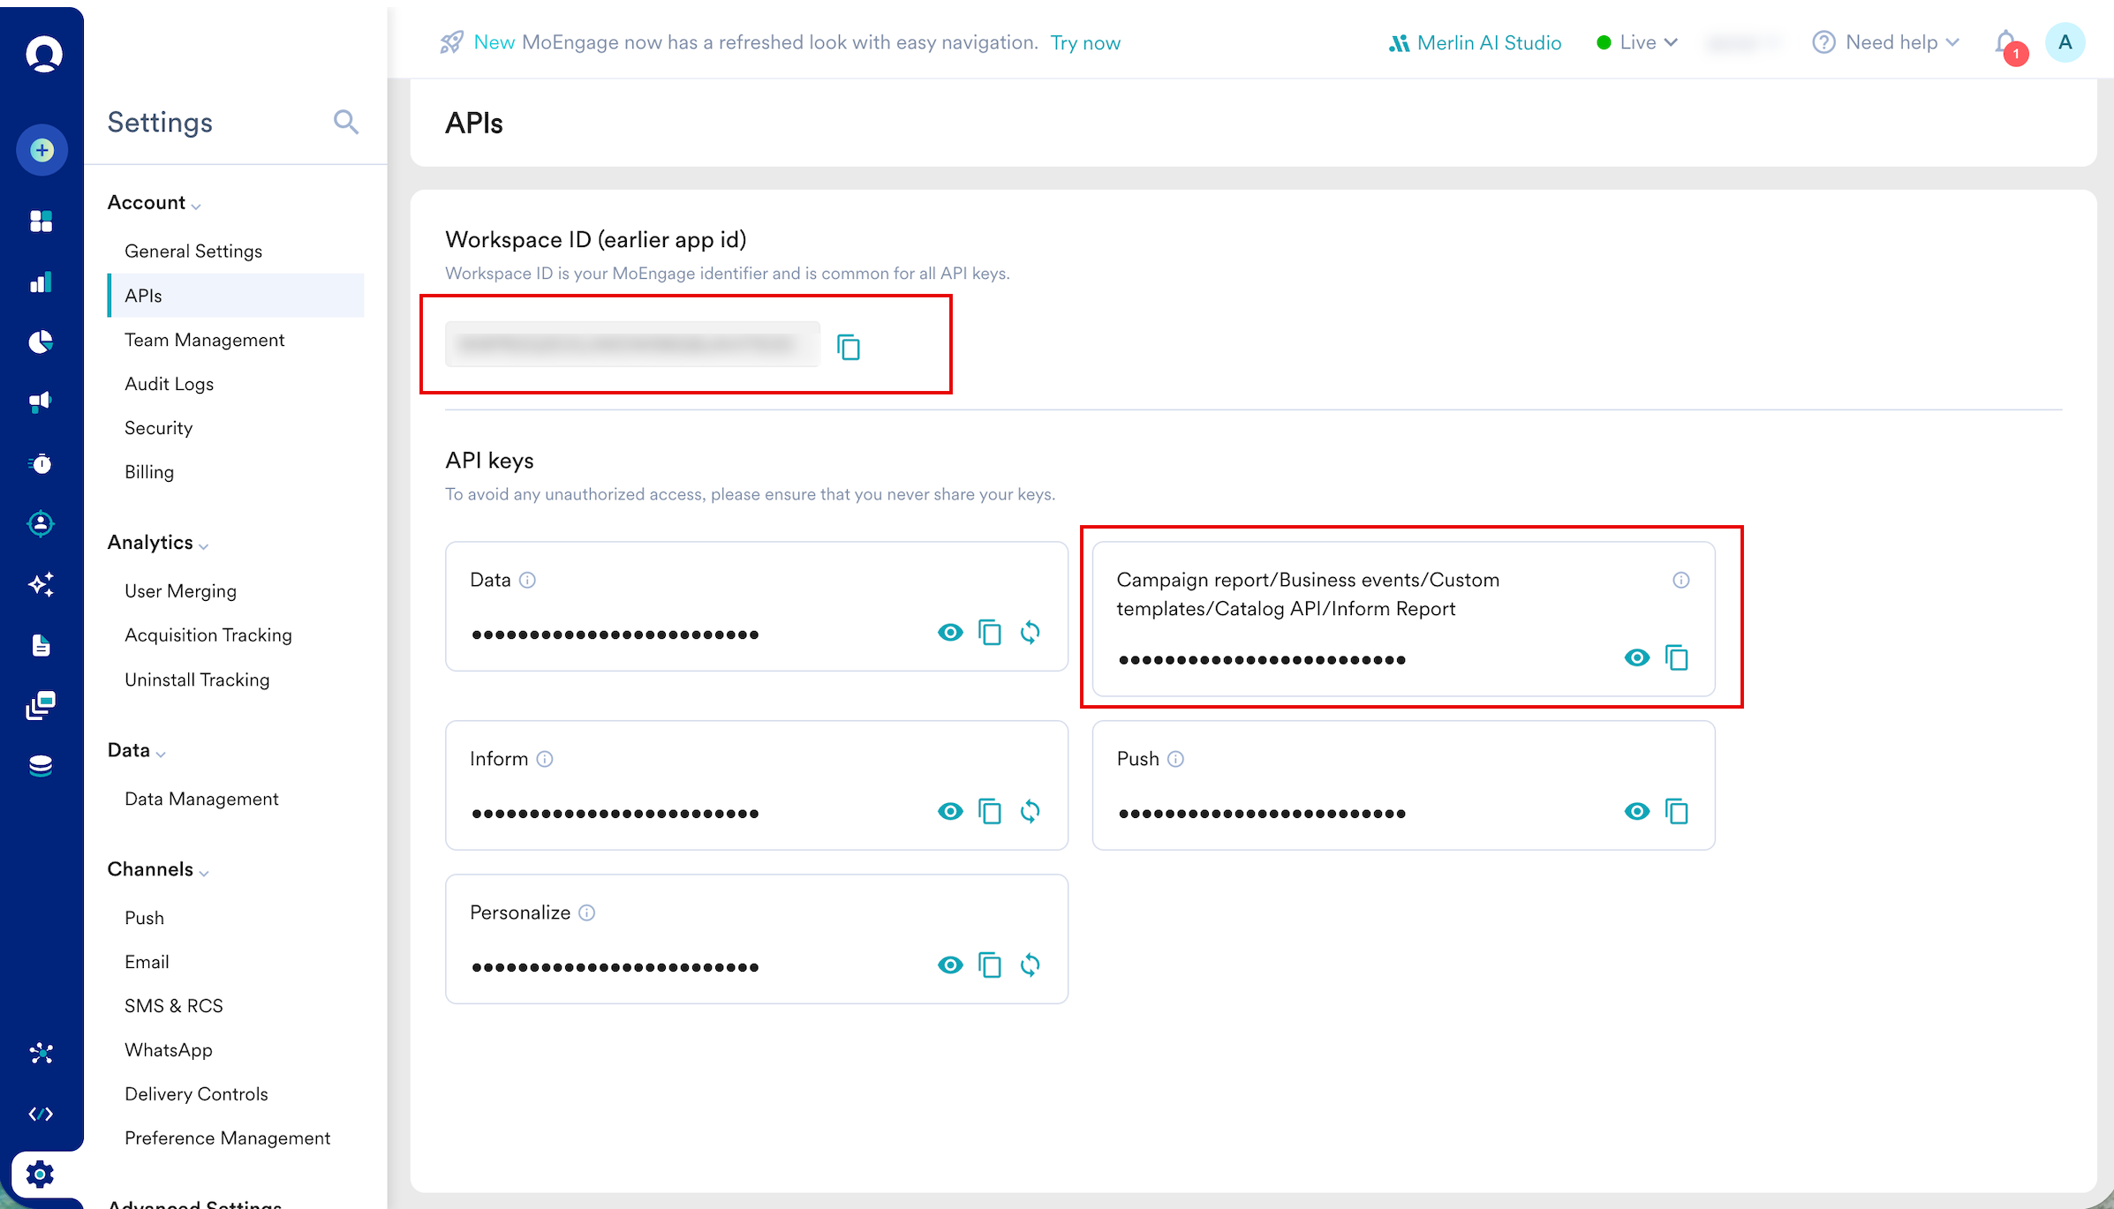
Task: Regenerate the Data API key
Action: pyautogui.click(x=1031, y=633)
